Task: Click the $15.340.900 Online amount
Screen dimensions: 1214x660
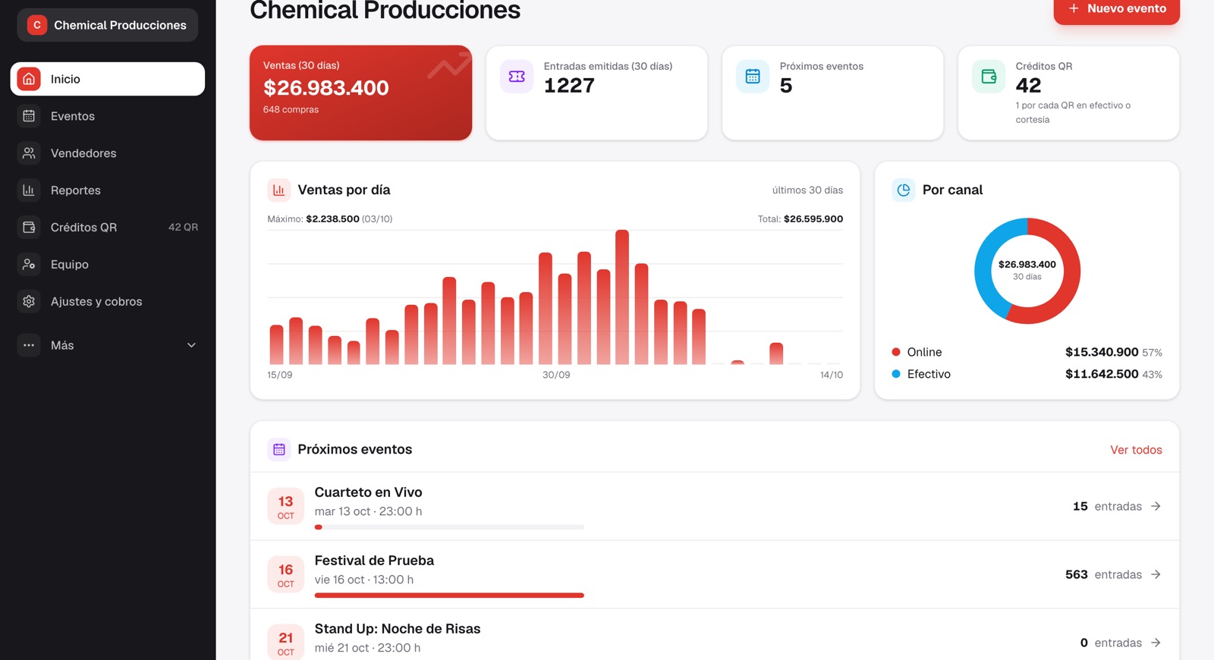Action: click(1102, 352)
